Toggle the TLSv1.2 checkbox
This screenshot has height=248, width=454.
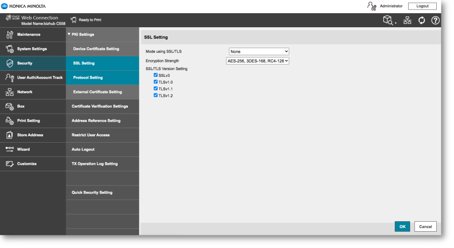coord(155,95)
